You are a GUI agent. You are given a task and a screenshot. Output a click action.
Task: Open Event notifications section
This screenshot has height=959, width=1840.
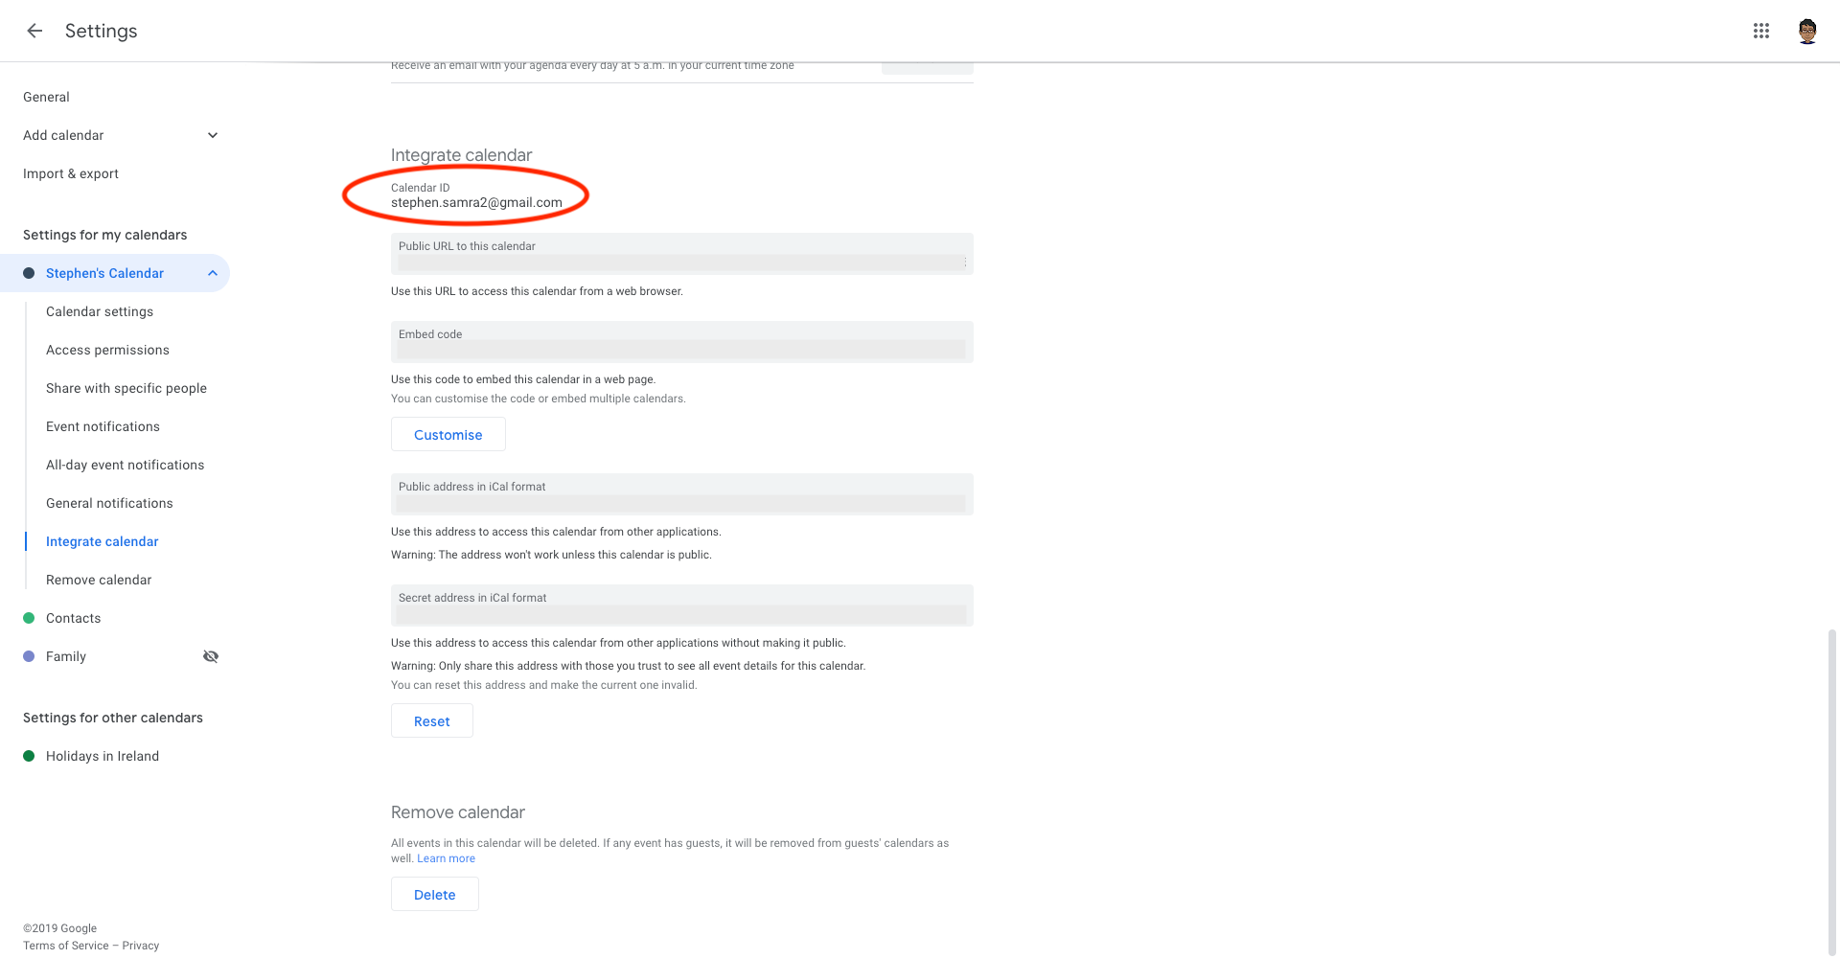tap(103, 426)
